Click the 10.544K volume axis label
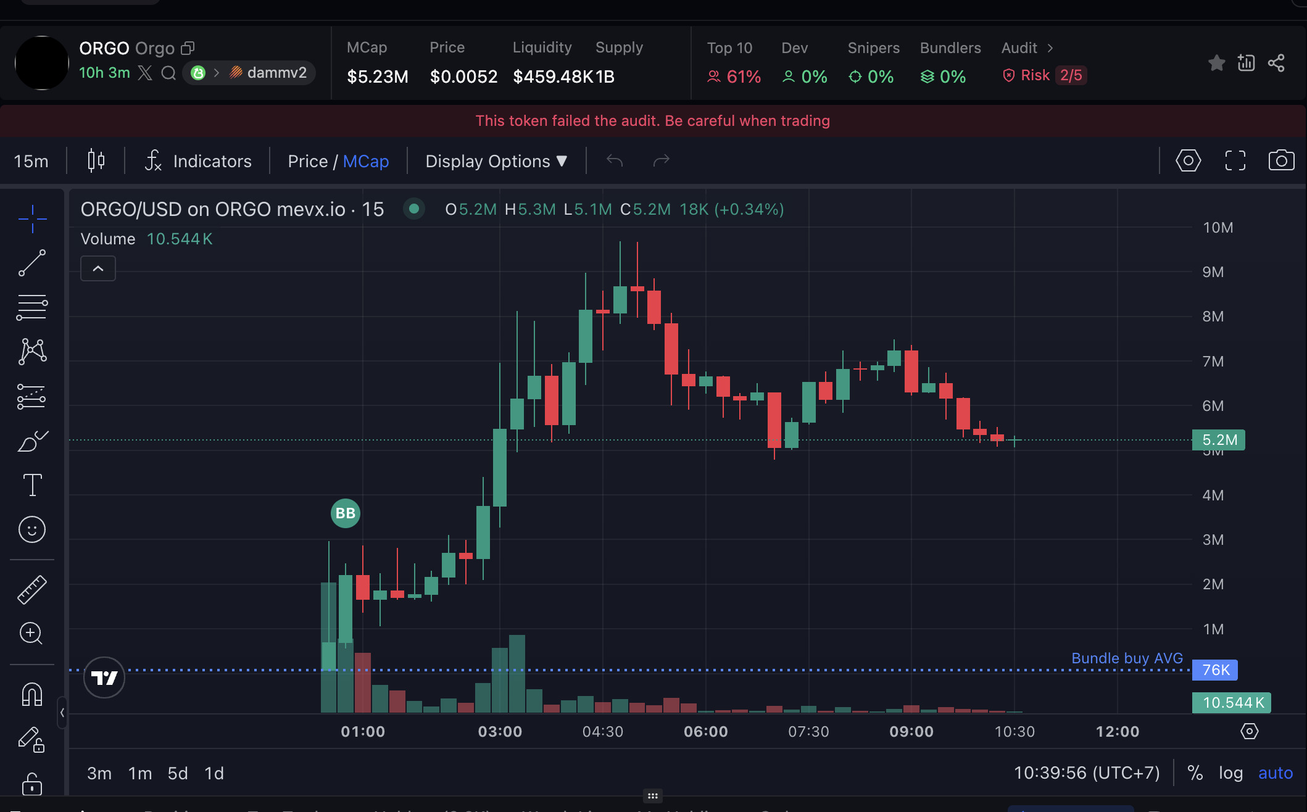Screen dimensions: 1307x812 pyautogui.click(x=1232, y=703)
